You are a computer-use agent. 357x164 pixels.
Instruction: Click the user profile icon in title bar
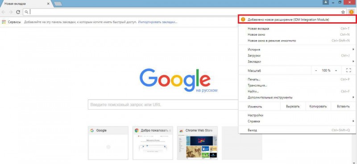(x=326, y=2)
